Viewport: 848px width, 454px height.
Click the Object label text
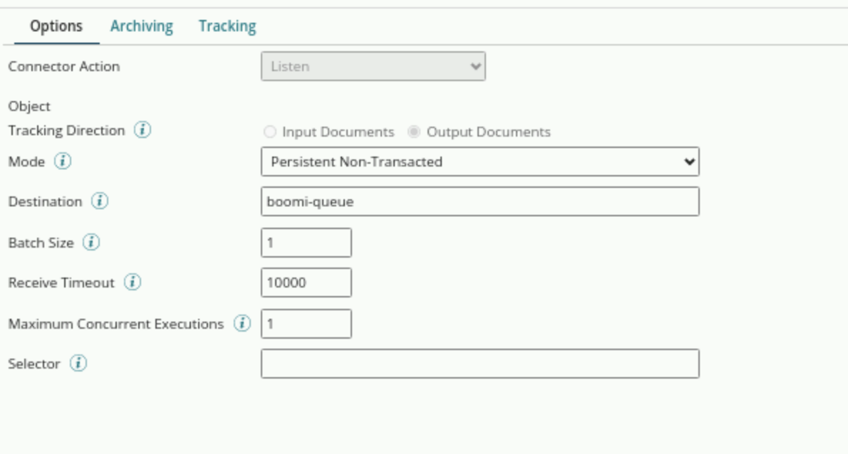tap(29, 106)
